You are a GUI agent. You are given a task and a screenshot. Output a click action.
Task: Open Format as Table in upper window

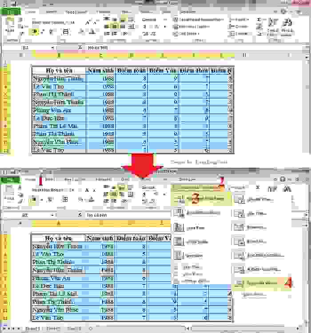tap(192, 27)
